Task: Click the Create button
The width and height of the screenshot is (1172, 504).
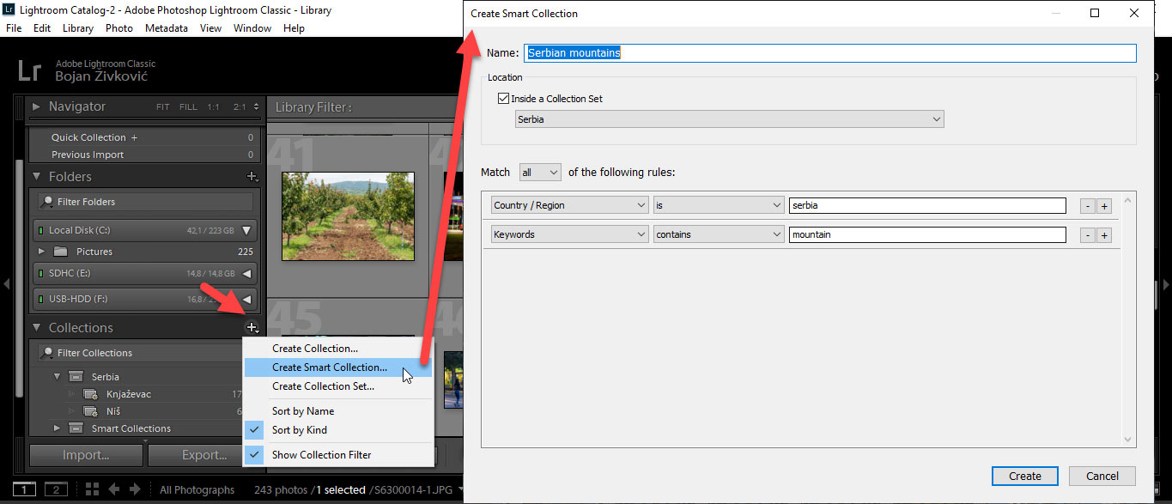Action: coord(1024,476)
